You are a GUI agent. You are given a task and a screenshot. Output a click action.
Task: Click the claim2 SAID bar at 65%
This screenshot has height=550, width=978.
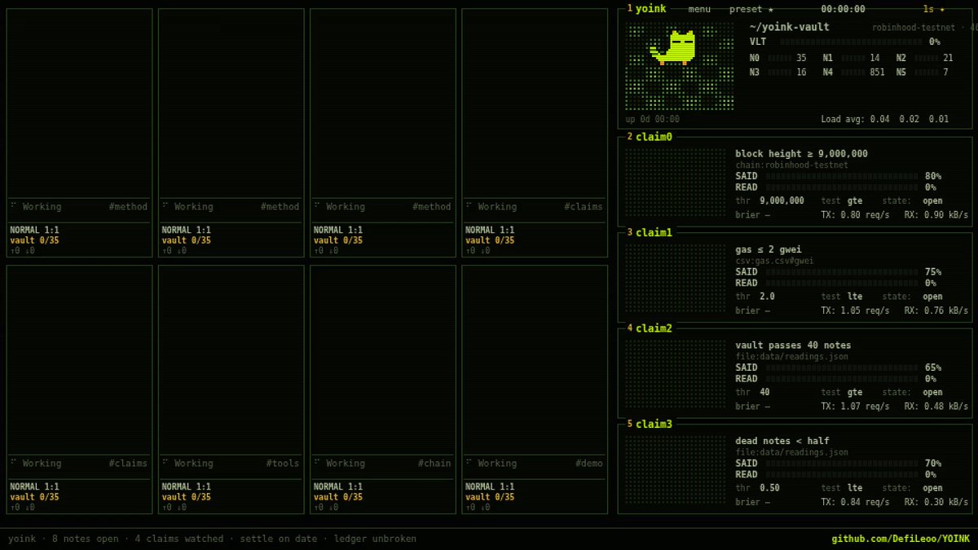click(x=843, y=367)
